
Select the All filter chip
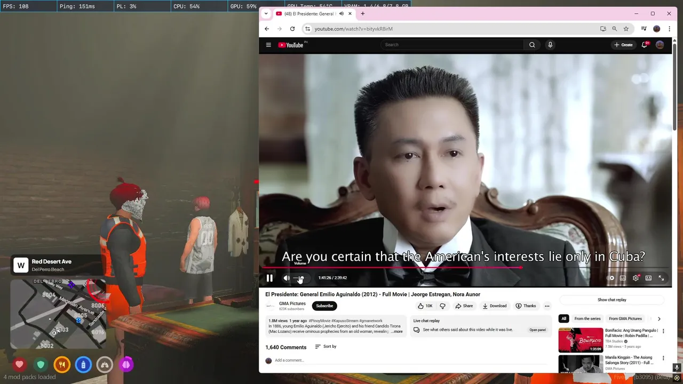(x=563, y=319)
